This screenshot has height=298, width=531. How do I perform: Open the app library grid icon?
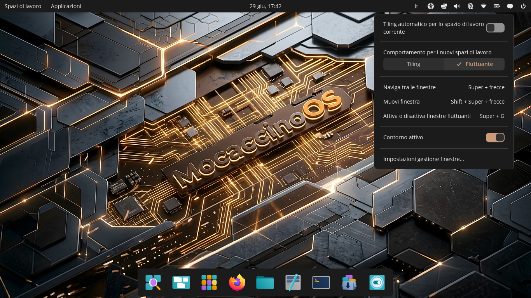[x=209, y=282]
